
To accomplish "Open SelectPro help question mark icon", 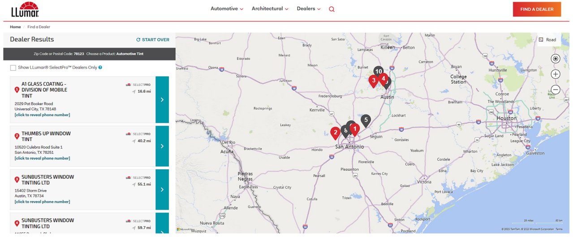I will click(x=100, y=68).
